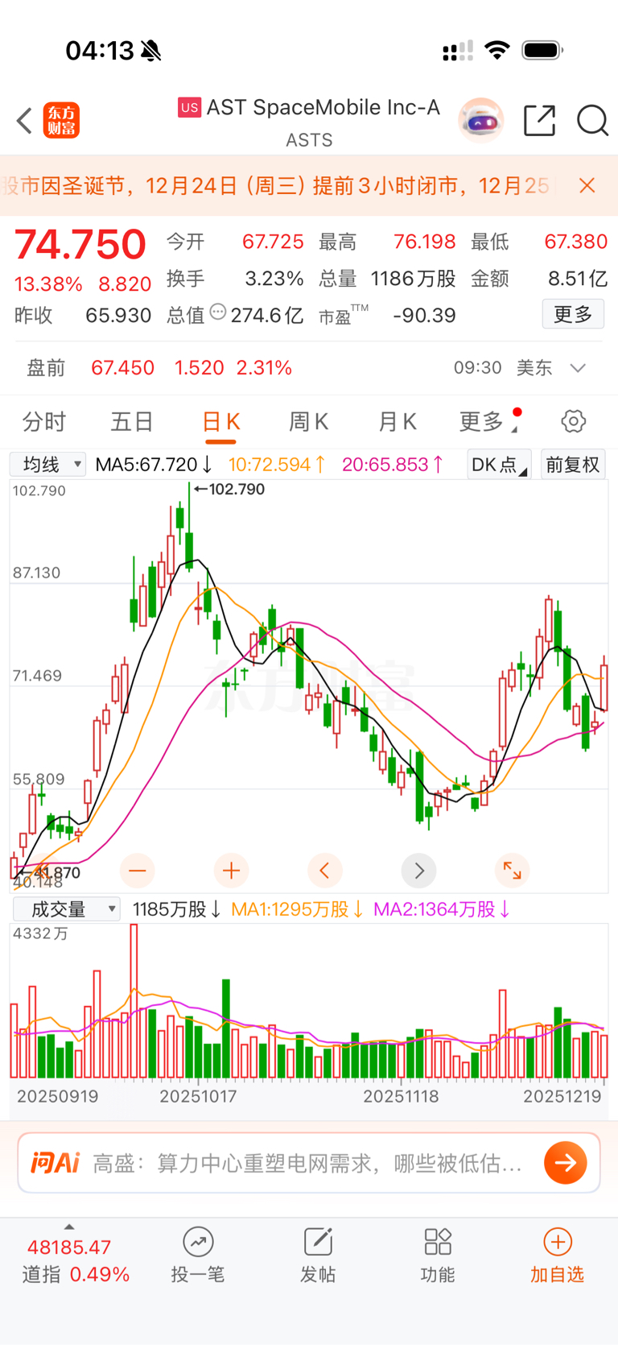The width and height of the screenshot is (618, 1345).
Task: Open the 成交量 sub-indicator dropdown
Action: click(67, 909)
